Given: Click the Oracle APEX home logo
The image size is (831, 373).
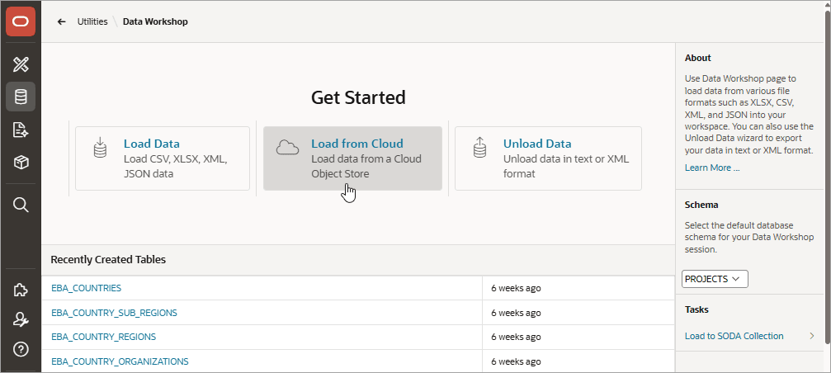Looking at the screenshot, I should (x=21, y=21).
